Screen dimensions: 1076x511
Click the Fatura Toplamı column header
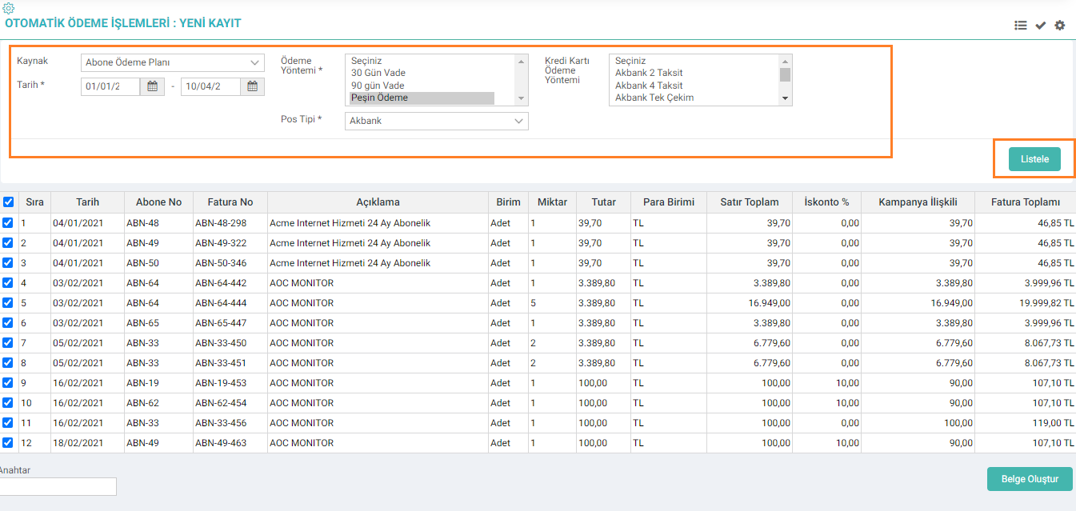pos(1025,202)
